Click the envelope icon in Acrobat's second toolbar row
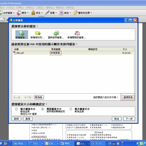146x146 pixels. point(2,19)
